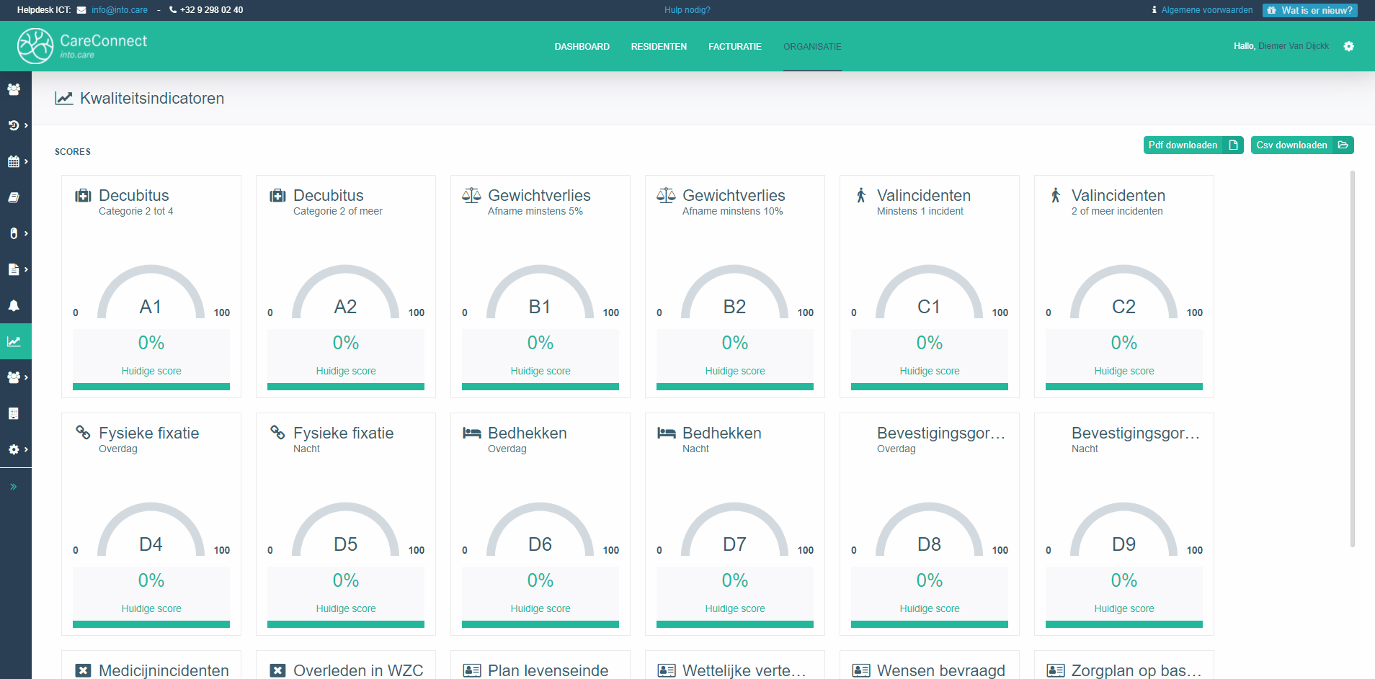Open the Bevestigingsgor… Overdag D8 card title
This screenshot has width=1375, height=679.
pyautogui.click(x=940, y=433)
